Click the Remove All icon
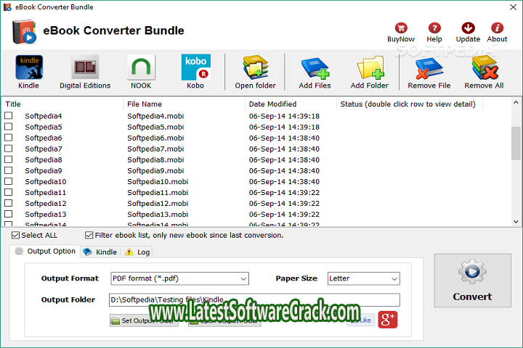Screen dimensions: 523x348 (485, 67)
